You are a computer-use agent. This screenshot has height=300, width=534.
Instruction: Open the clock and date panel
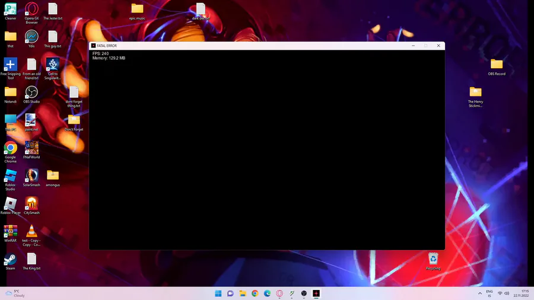[522, 293]
